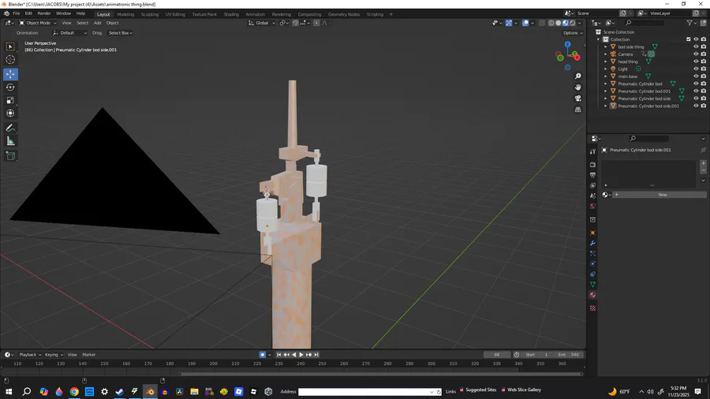710x399 pixels.
Task: Open the Keying popover in the timeline
Action: pyautogui.click(x=54, y=355)
